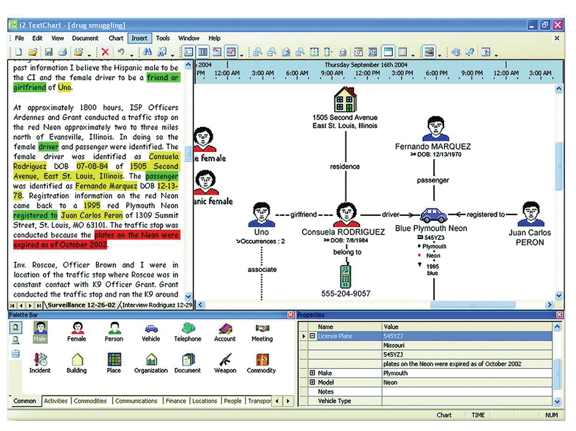Open the Help menu
This screenshot has height=431, width=576.
(215, 38)
